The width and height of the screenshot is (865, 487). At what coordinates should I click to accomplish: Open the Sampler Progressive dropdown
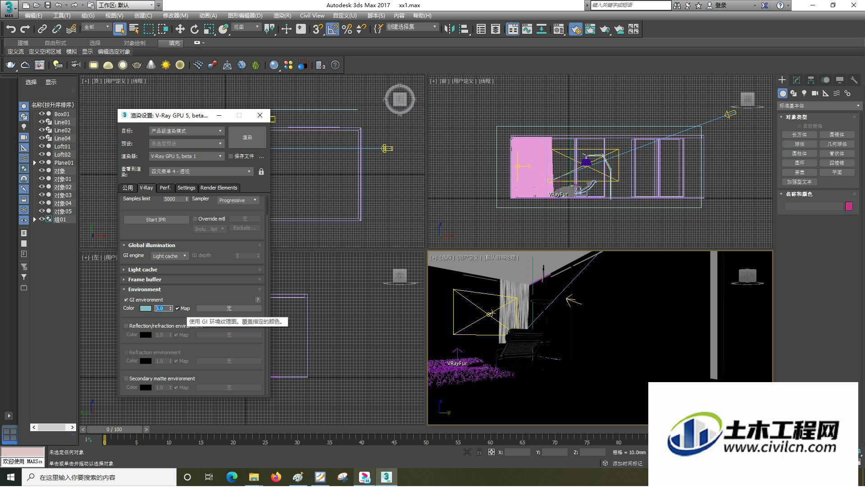pyautogui.click(x=238, y=200)
